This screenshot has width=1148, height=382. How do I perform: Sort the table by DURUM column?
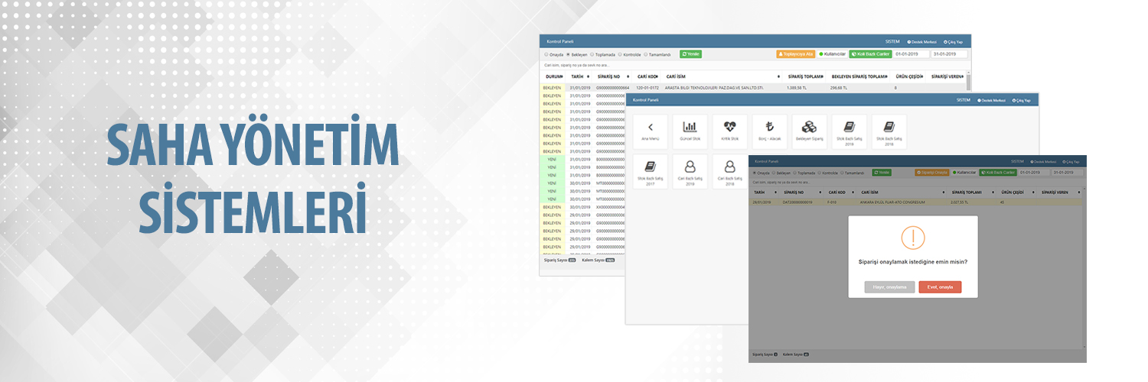[x=554, y=76]
